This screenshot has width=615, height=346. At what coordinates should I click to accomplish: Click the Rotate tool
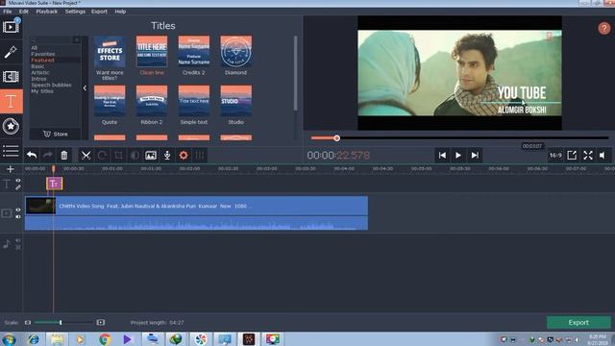pyautogui.click(x=103, y=156)
